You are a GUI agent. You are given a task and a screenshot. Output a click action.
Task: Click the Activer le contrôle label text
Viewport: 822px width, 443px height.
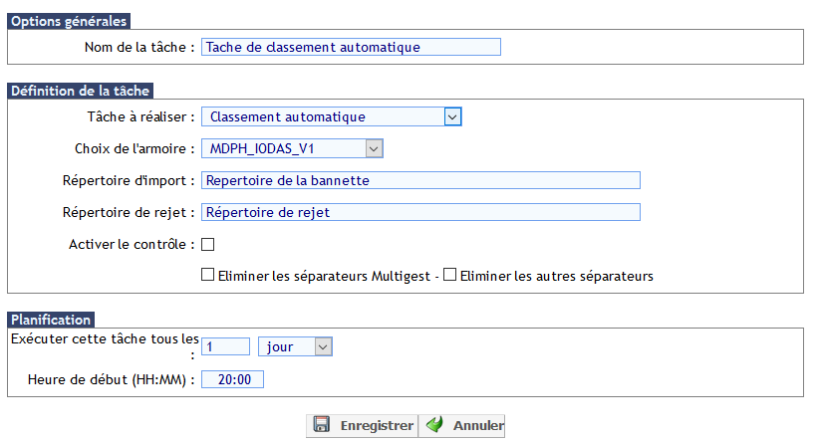click(x=129, y=244)
